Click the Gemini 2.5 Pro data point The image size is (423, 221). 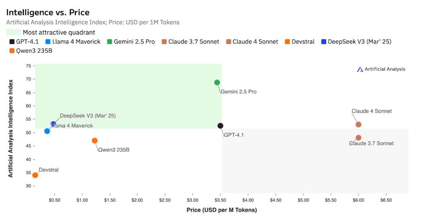[217, 82]
